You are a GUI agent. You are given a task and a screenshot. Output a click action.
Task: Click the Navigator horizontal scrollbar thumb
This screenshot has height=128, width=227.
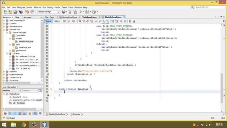pyautogui.click(x=21, y=109)
